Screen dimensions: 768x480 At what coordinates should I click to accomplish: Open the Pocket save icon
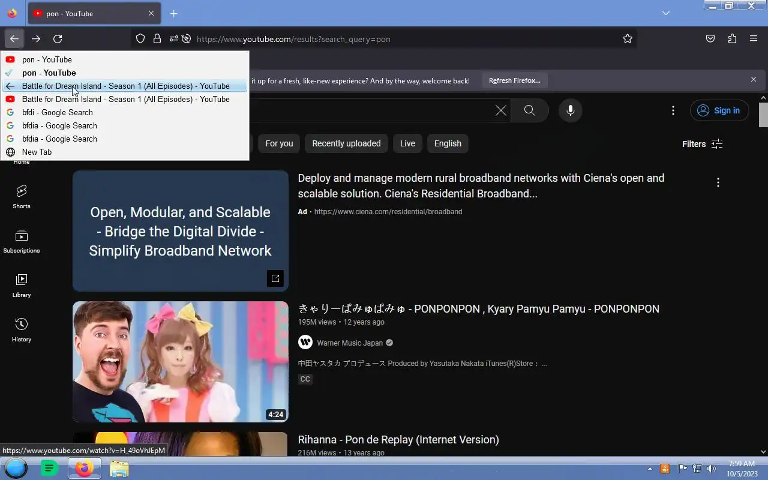pos(710,39)
